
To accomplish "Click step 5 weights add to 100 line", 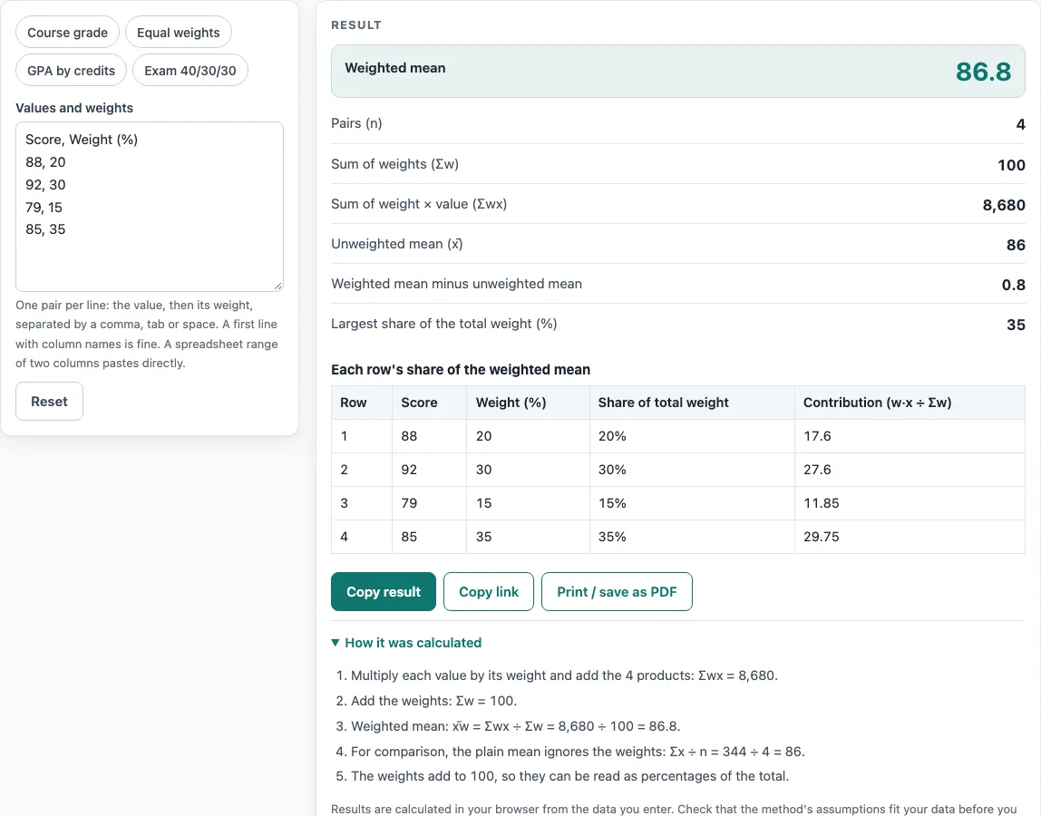I will pyautogui.click(x=569, y=776).
